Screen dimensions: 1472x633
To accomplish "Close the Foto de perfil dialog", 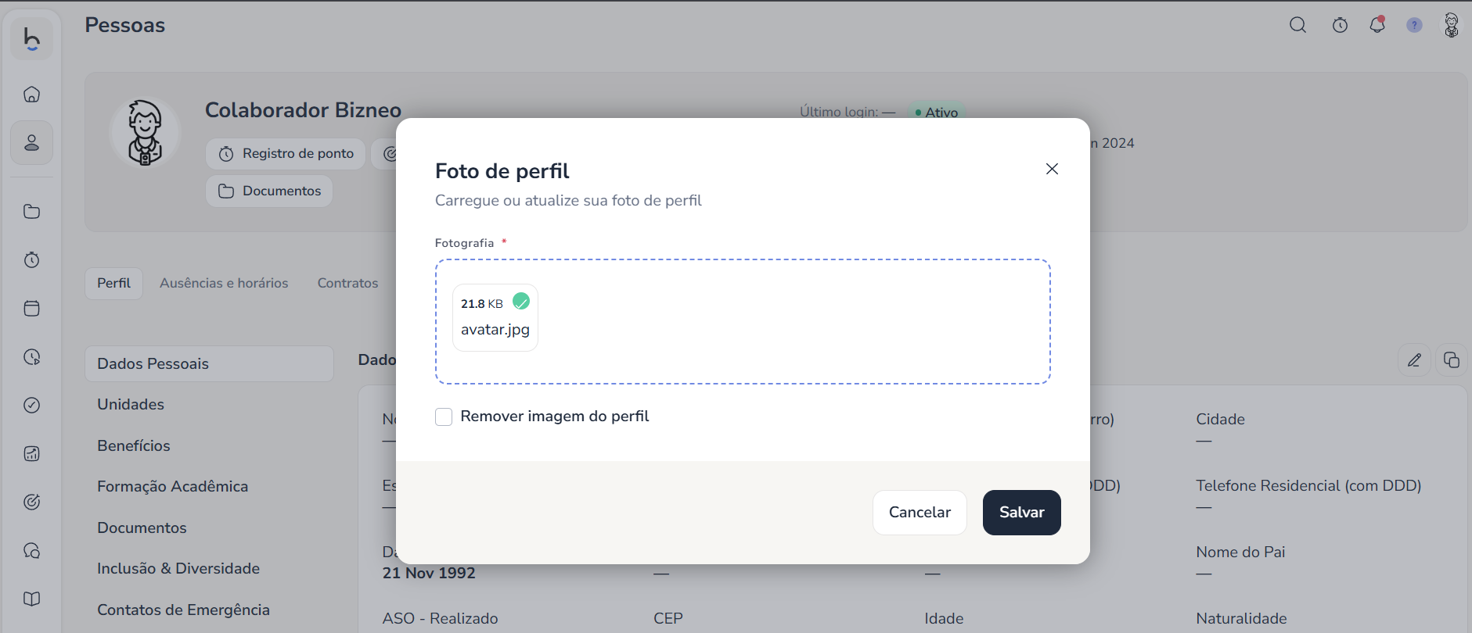I will point(1052,169).
